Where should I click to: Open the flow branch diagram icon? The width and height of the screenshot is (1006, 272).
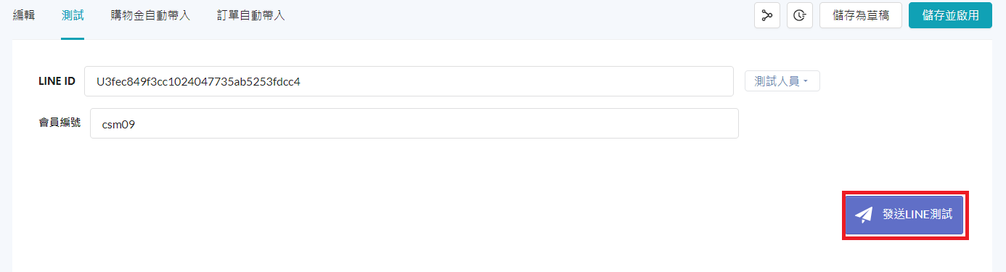pos(767,15)
